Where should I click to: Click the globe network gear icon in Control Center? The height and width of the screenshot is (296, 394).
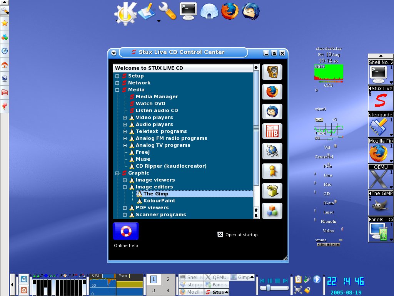tap(272, 151)
